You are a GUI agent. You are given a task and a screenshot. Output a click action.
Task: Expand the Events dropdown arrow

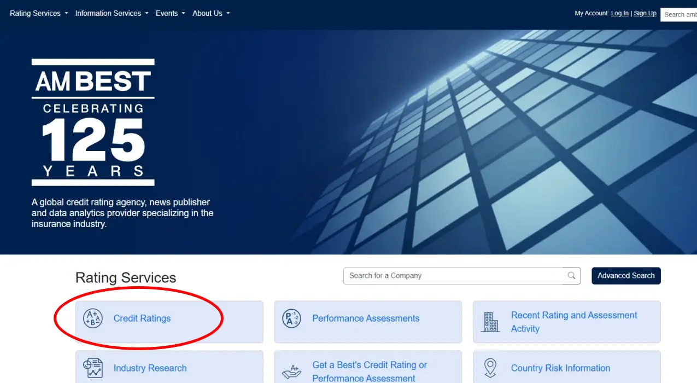183,14
